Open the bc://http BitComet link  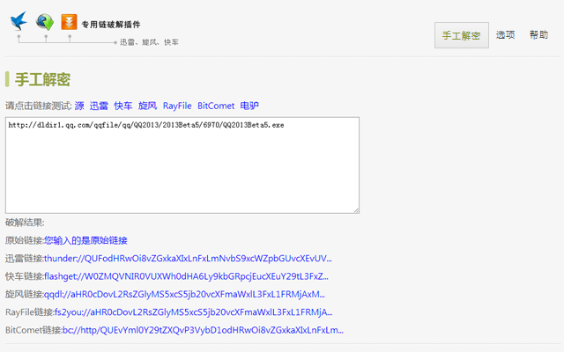coord(203,330)
